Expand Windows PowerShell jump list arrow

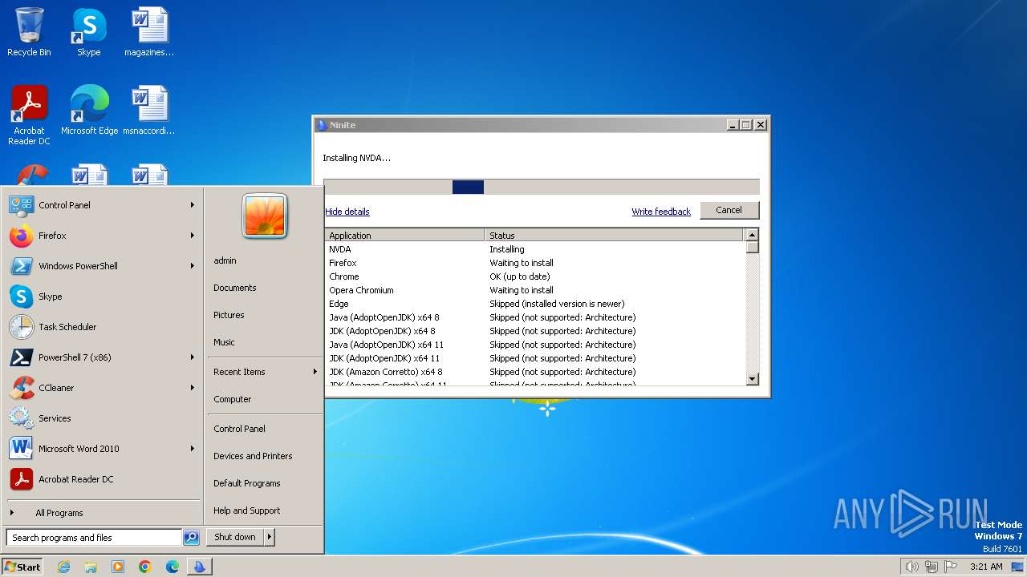(x=193, y=266)
